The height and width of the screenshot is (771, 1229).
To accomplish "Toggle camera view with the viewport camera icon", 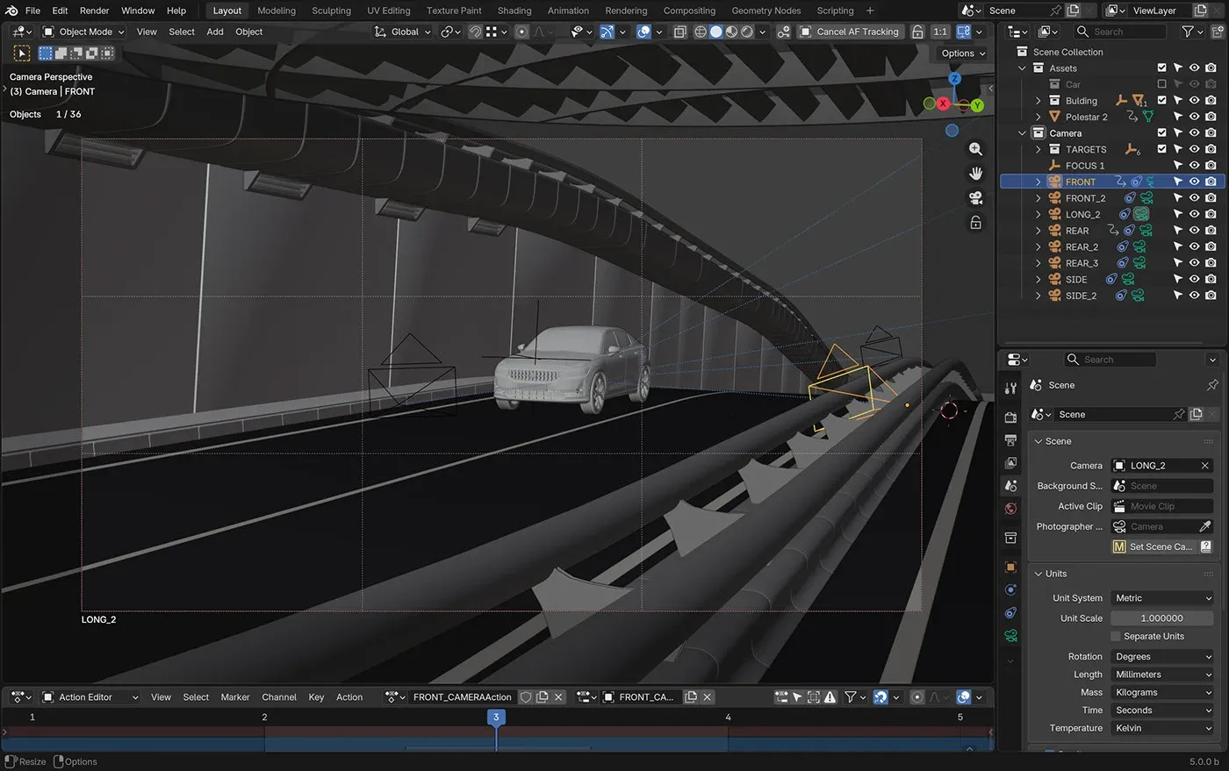I will (975, 198).
